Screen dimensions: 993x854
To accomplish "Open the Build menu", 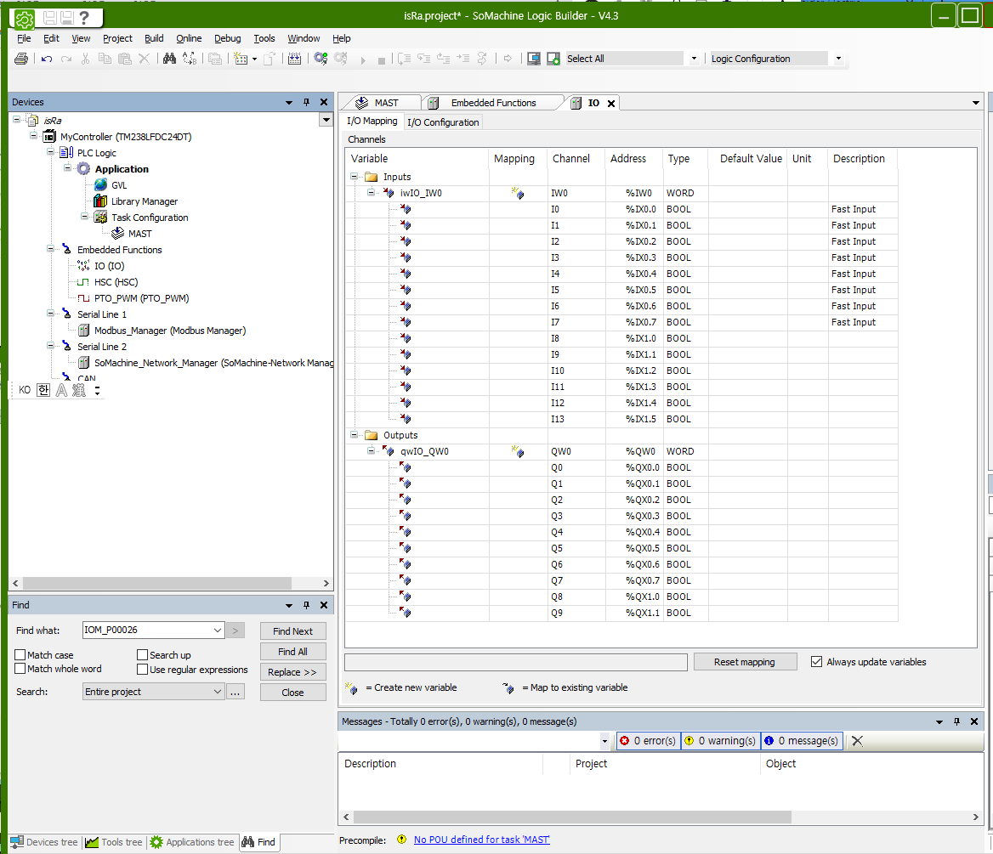I will click(154, 38).
